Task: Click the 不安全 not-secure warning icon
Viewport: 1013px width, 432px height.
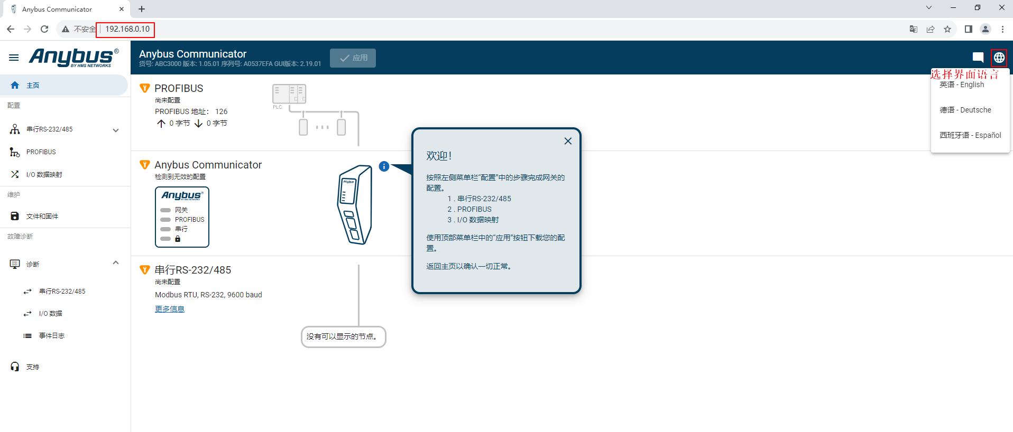Action: coord(66,29)
